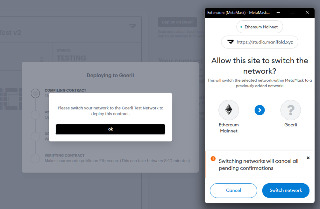
Task: Click the Ethereum Mainnet diamond logo icon
Action: click(228, 110)
